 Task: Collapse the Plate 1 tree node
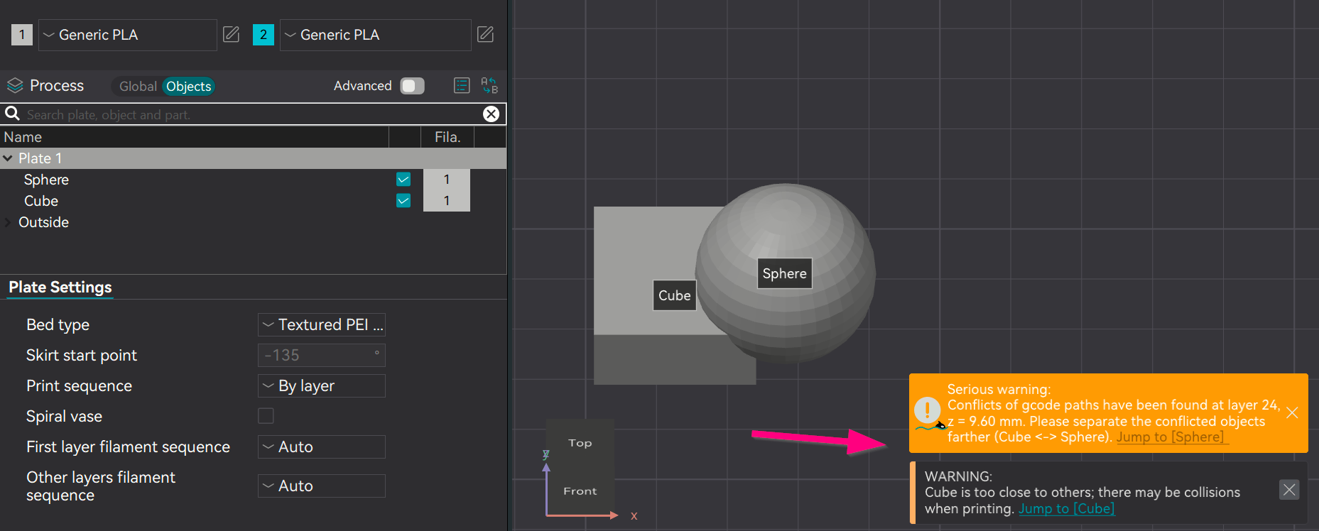pyautogui.click(x=8, y=158)
